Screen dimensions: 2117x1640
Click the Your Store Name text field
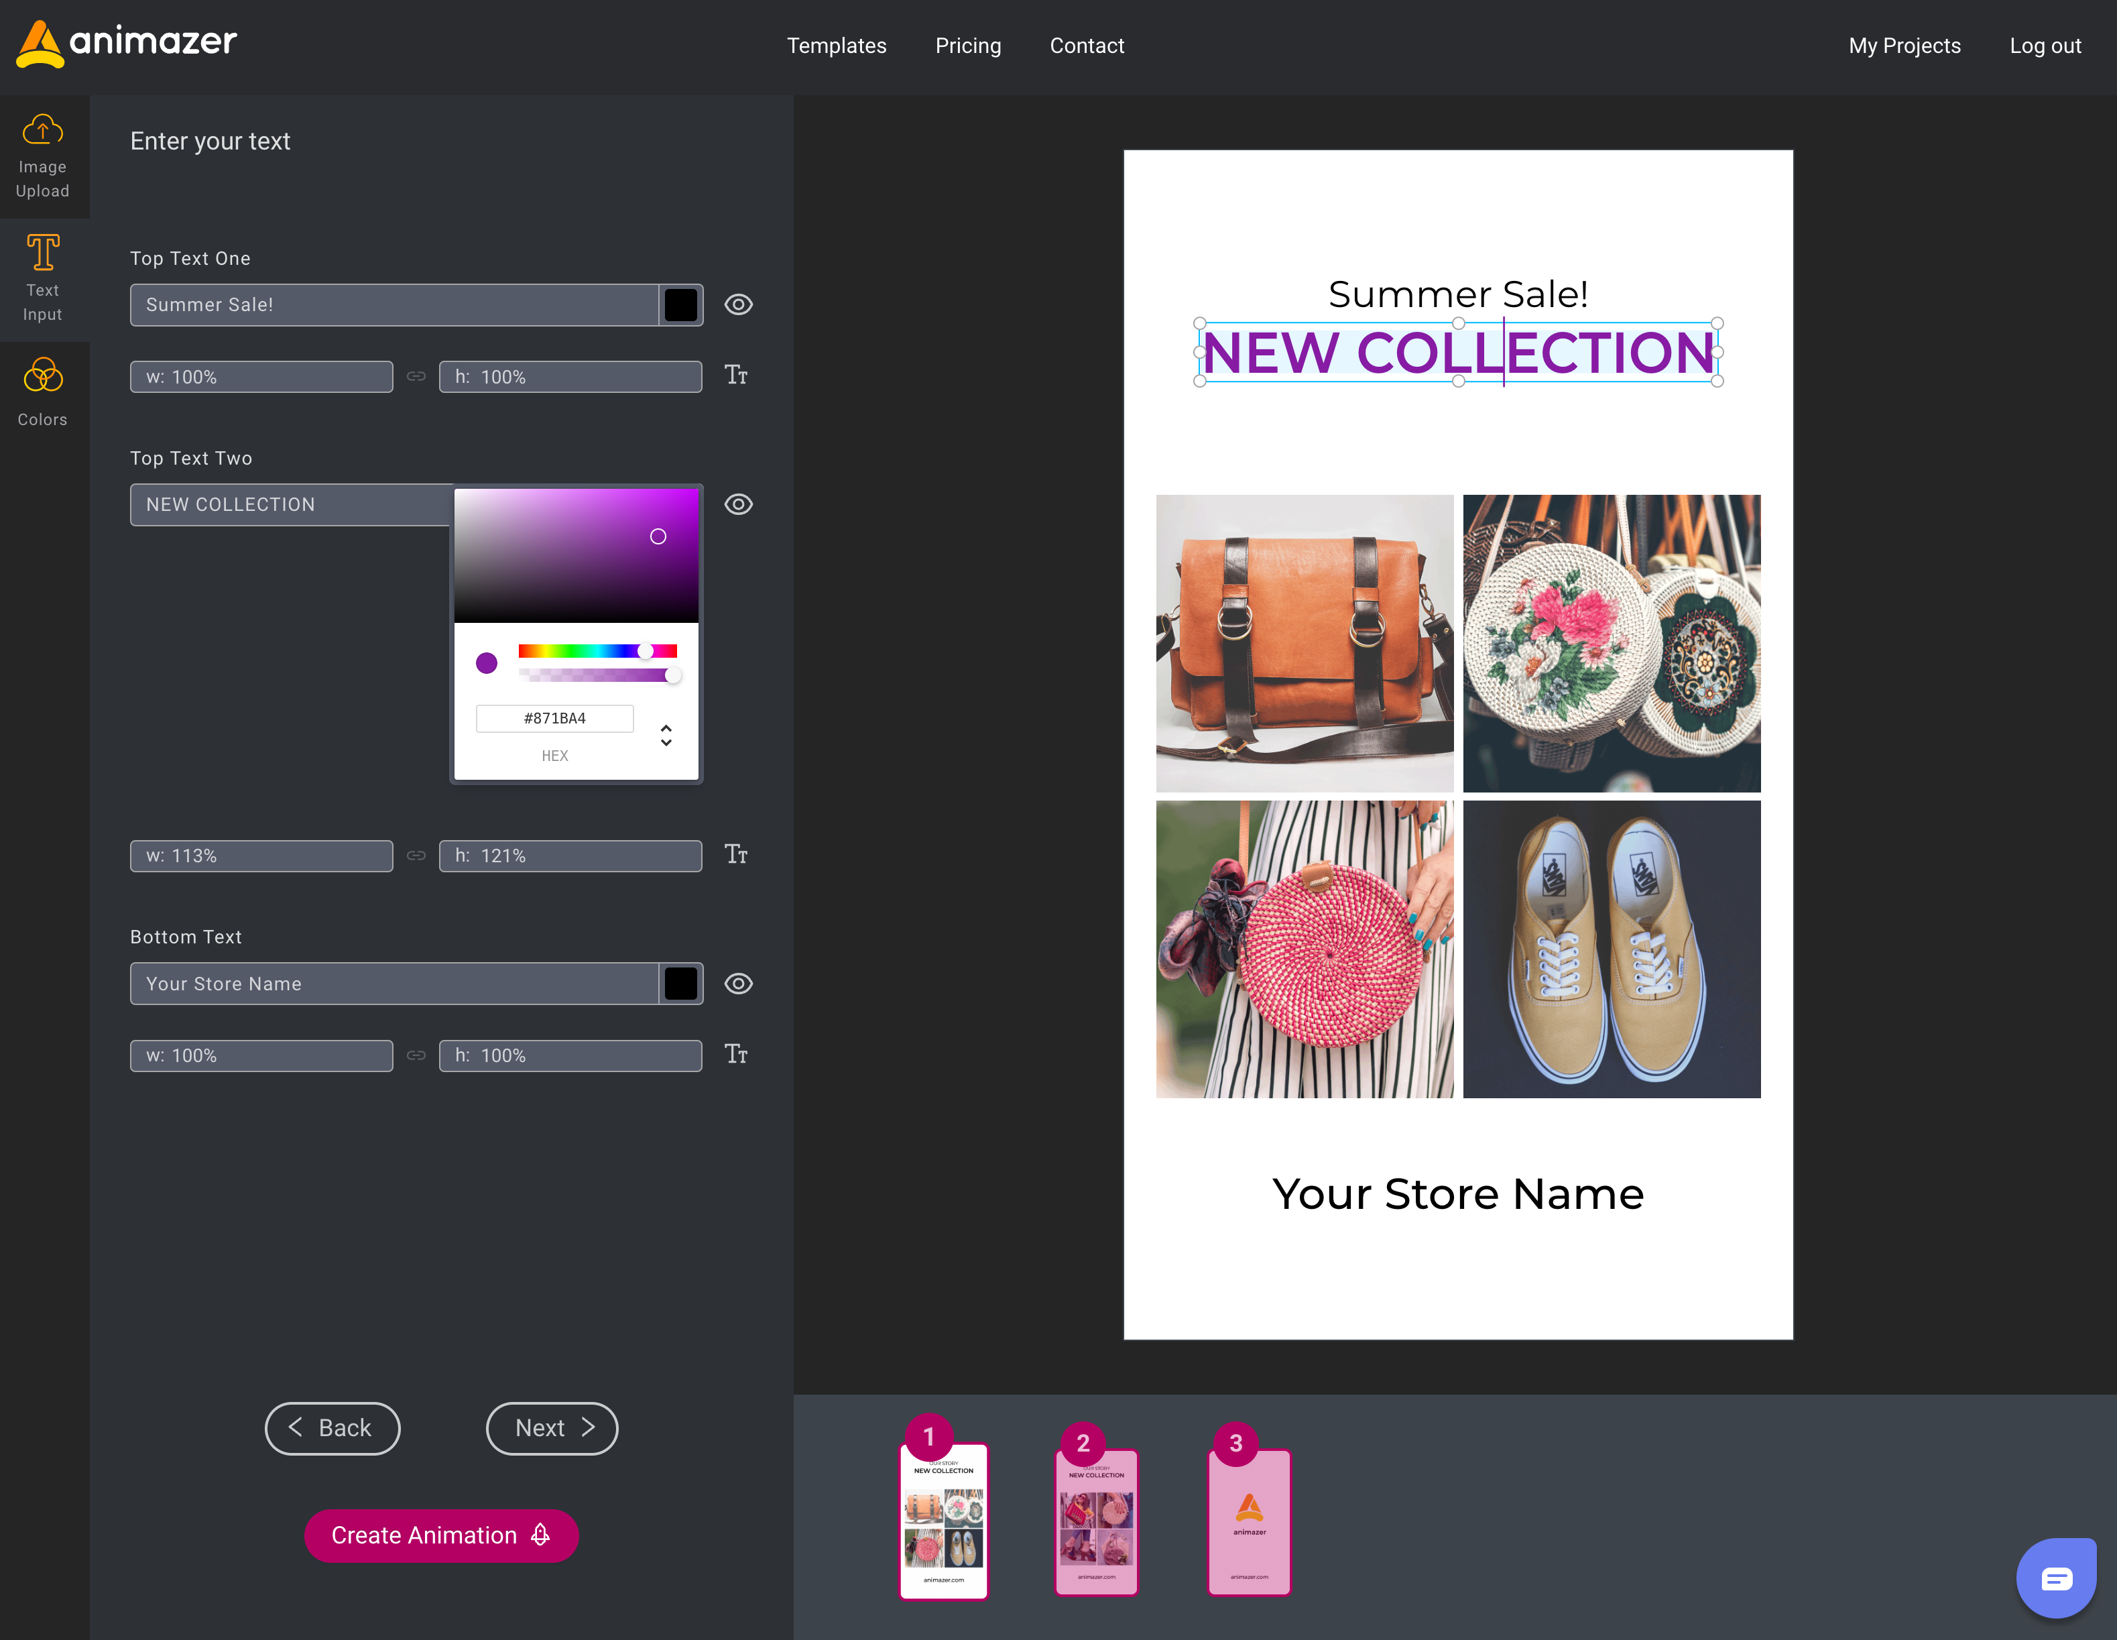395,984
